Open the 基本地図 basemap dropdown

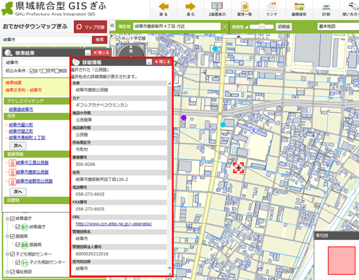(x=338, y=27)
